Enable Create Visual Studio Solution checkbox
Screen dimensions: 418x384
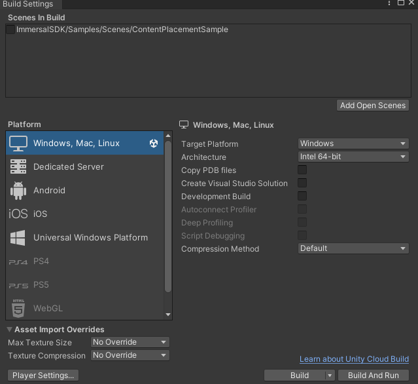[302, 183]
